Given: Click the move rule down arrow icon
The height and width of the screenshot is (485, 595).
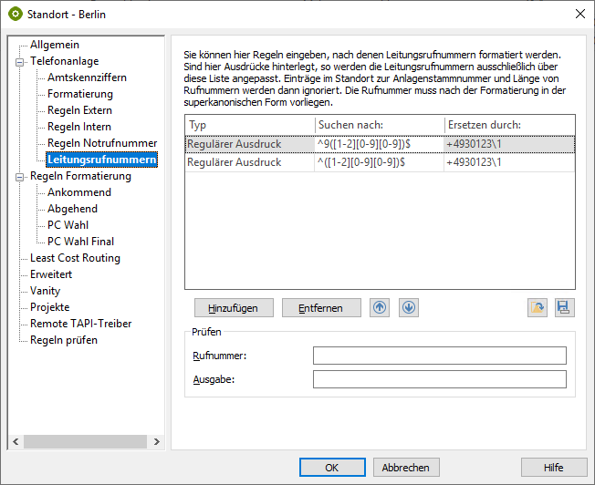Looking at the screenshot, I should (409, 307).
